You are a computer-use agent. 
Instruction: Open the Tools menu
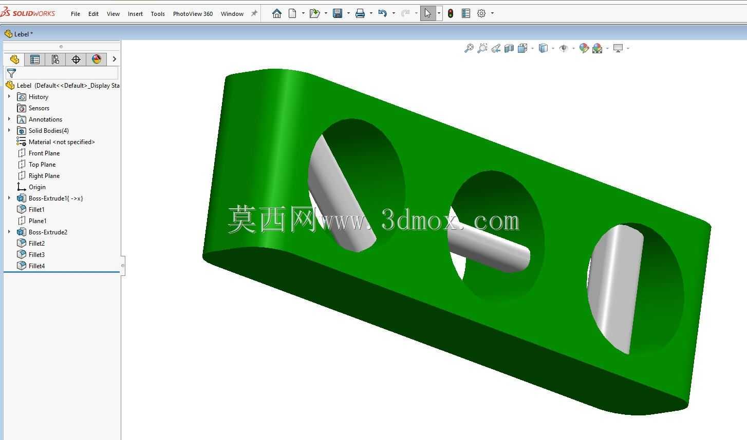(158, 14)
